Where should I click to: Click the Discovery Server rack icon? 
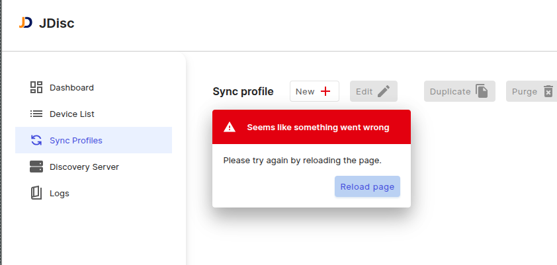36,167
